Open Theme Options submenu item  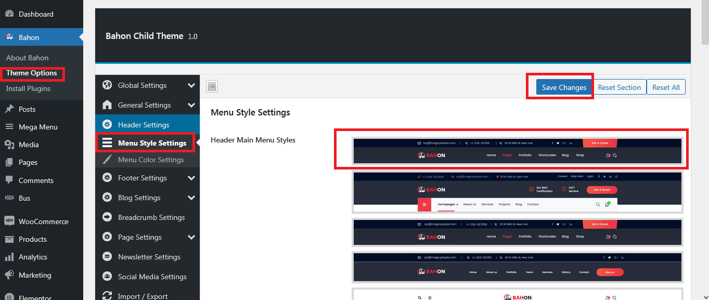point(32,73)
